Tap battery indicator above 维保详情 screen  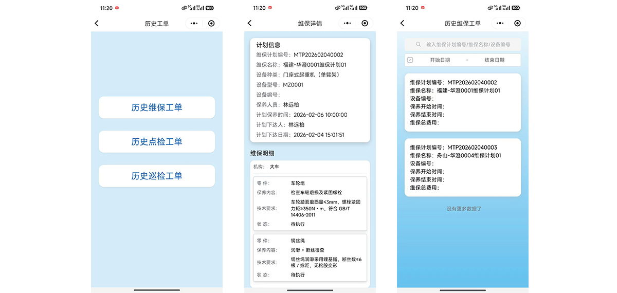coord(363,8)
